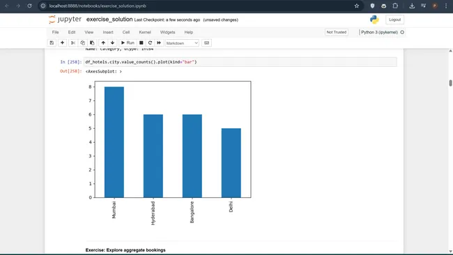Click Python 3 (ipykernel) kernel indicator
The image size is (453, 255).
tap(379, 32)
